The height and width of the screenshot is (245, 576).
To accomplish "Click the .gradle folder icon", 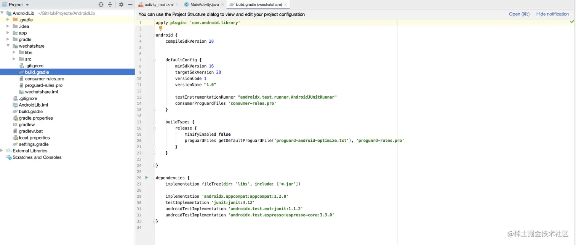I will 15,20.
